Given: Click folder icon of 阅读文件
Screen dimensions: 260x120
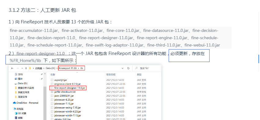Looking at the screenshot, I should [x=16, y=97].
